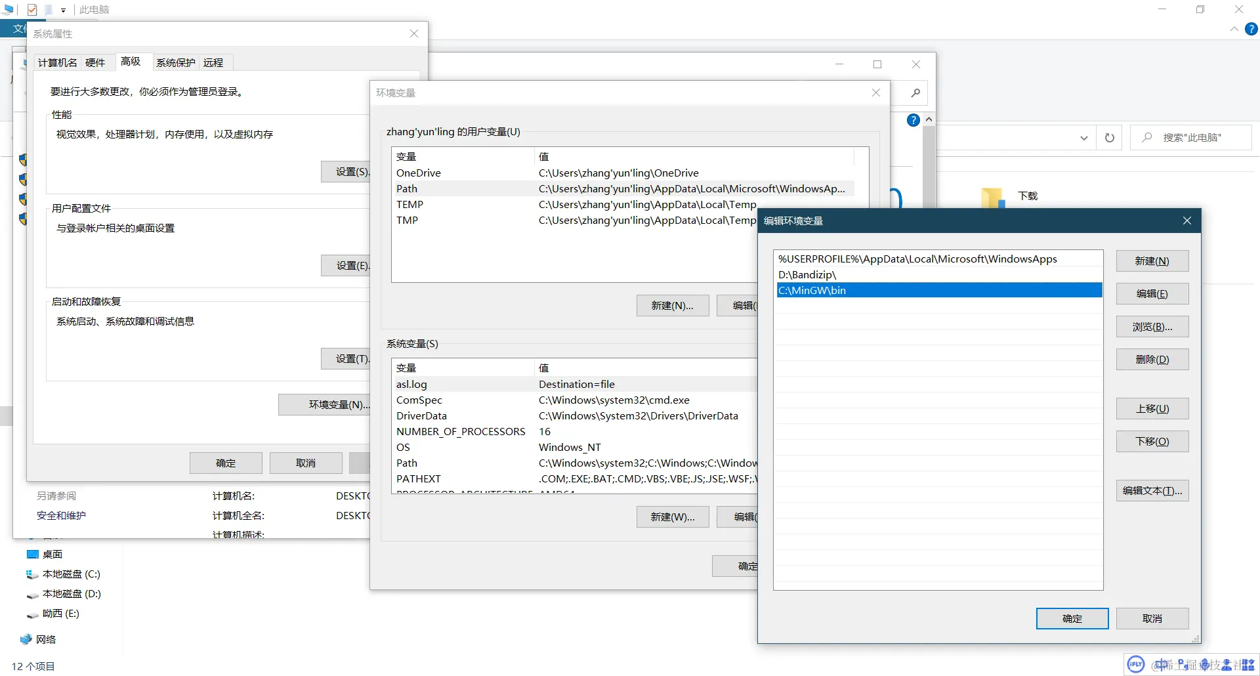Select the ComSpec system variable row
The width and height of the screenshot is (1260, 676).
575,400
